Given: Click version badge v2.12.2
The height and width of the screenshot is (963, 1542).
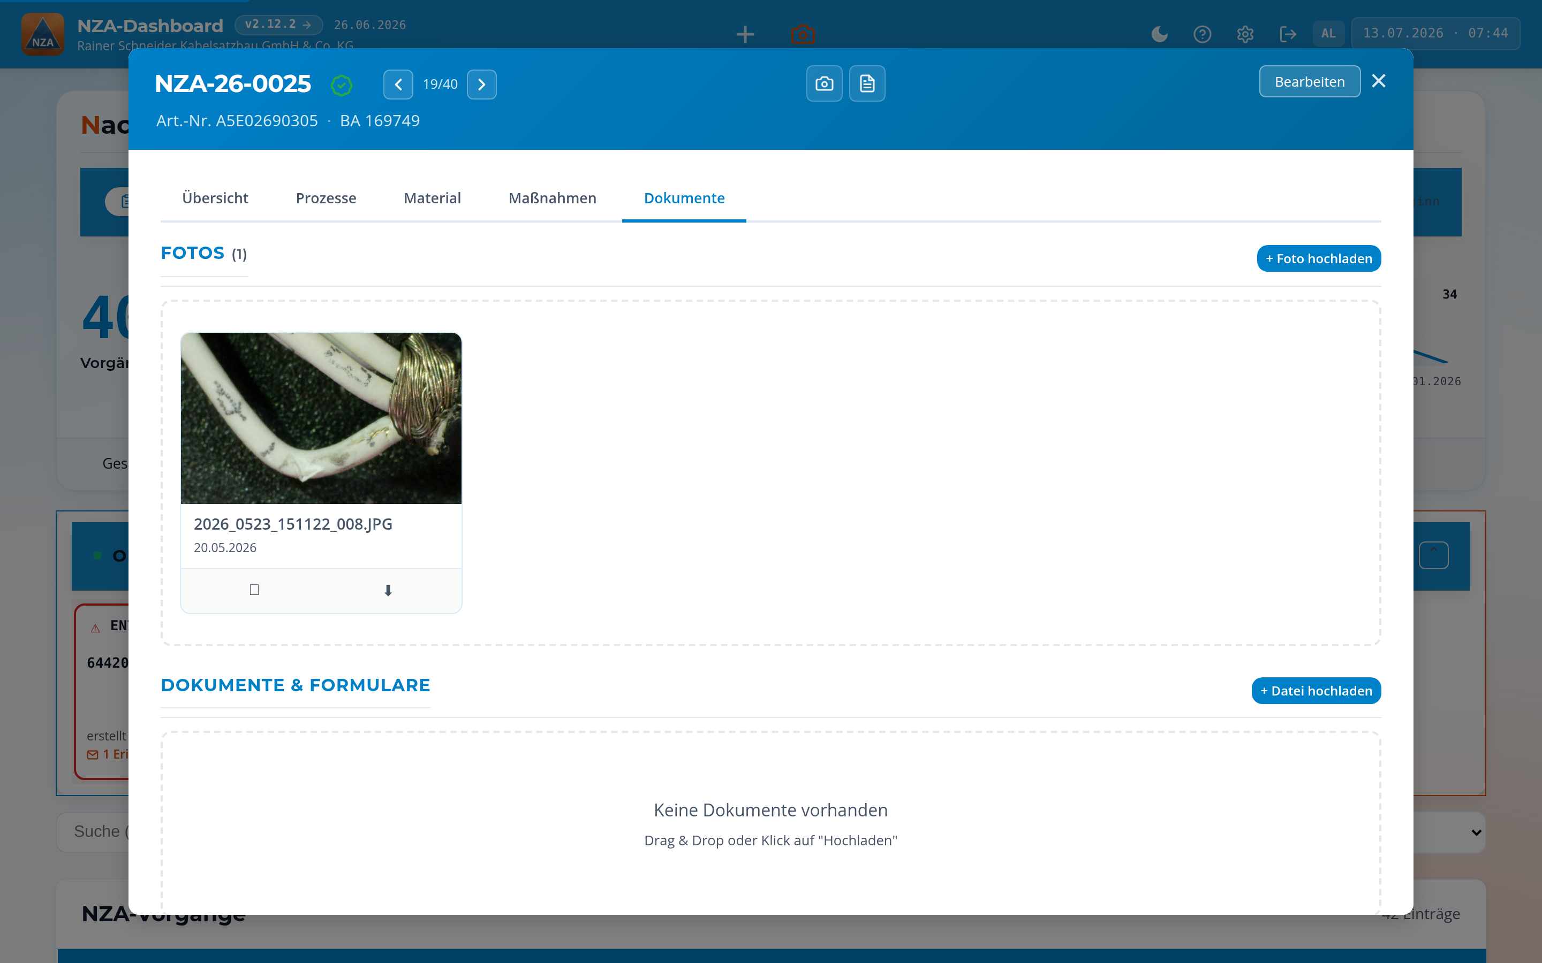Looking at the screenshot, I should point(278,24).
